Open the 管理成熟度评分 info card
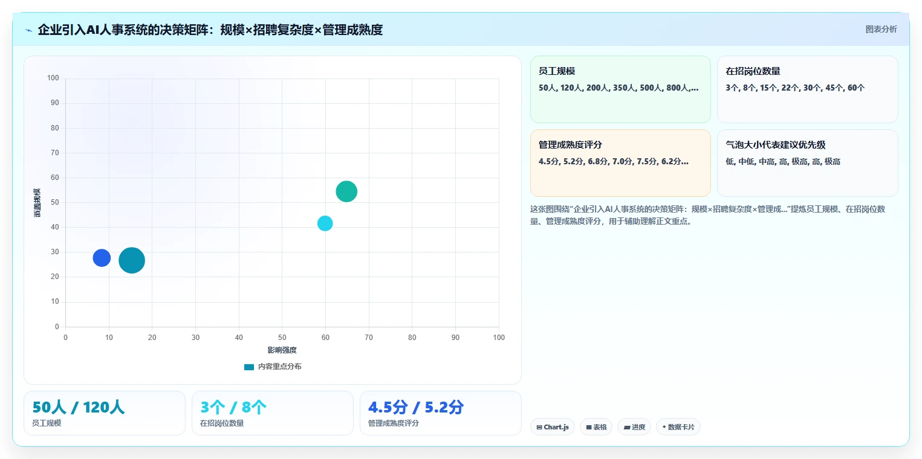 (620, 163)
